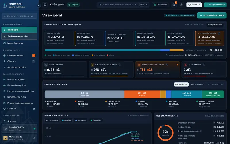Click the orange badge '5' on 'Medição e caixa'
This screenshot has width=230, height=144.
pos(34,56)
